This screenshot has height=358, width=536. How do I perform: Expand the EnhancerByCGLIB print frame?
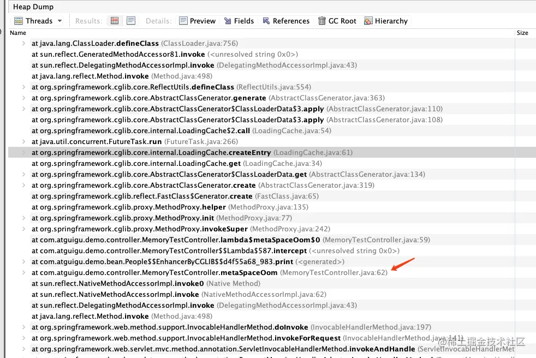[23, 261]
